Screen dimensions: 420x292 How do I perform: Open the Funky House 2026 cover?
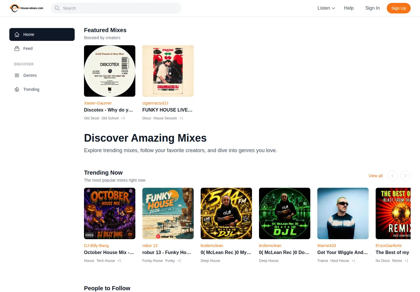point(168,213)
